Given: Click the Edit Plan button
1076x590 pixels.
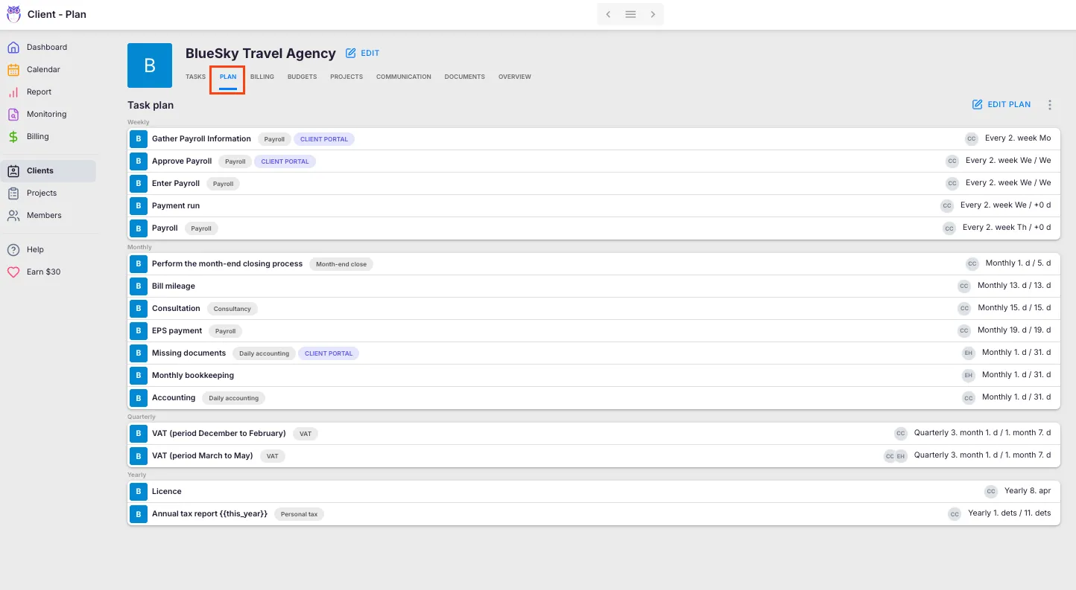Looking at the screenshot, I should [1001, 105].
